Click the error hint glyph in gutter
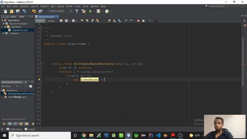247x139 pixels. tap(39, 80)
